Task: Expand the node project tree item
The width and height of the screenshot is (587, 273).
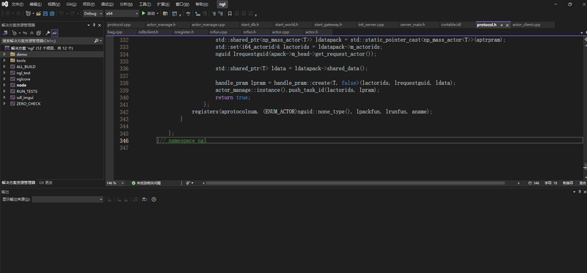Action: 4,85
